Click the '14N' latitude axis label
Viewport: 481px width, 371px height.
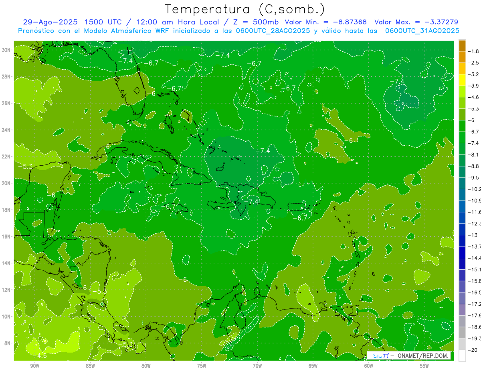coord(7,263)
